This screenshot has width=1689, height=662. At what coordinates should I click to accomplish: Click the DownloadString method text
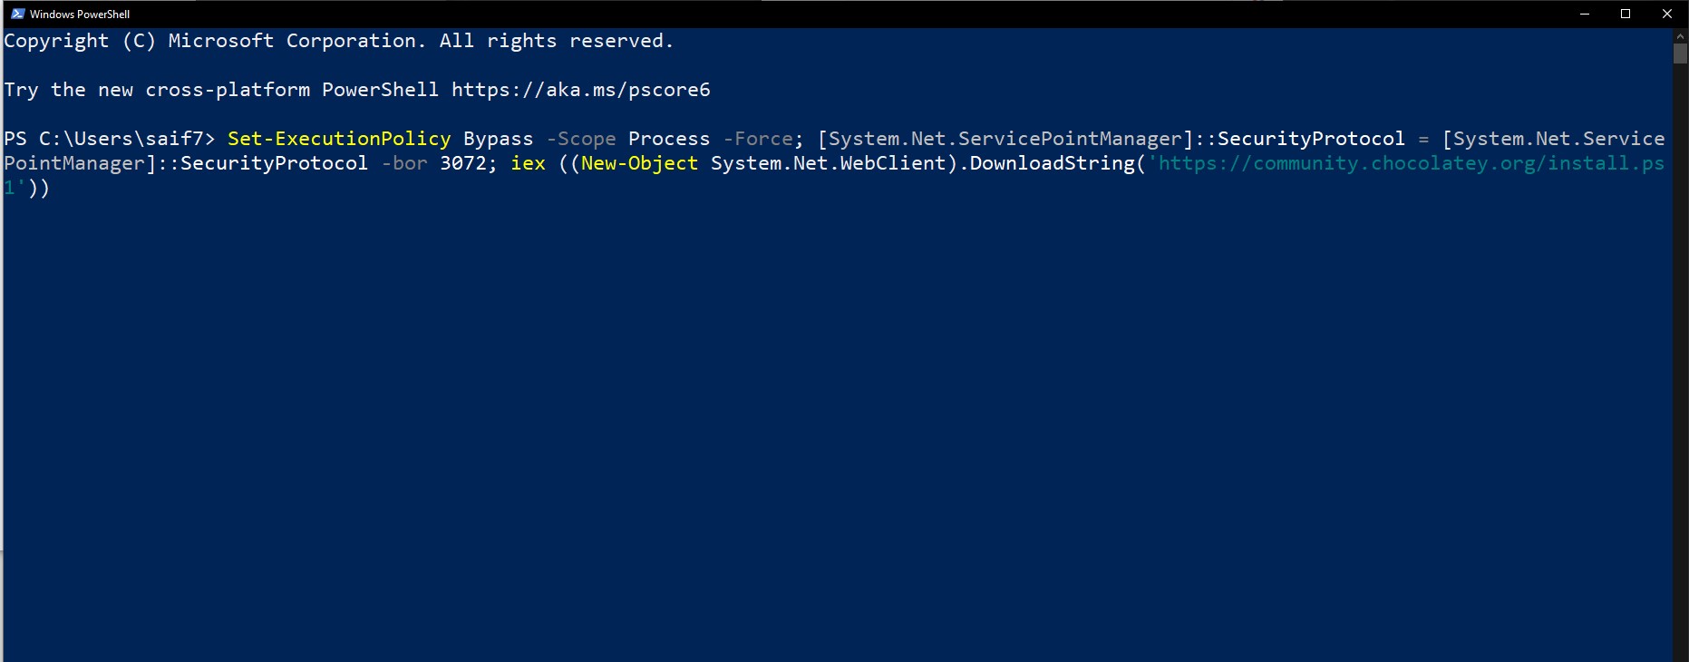coord(1052,163)
